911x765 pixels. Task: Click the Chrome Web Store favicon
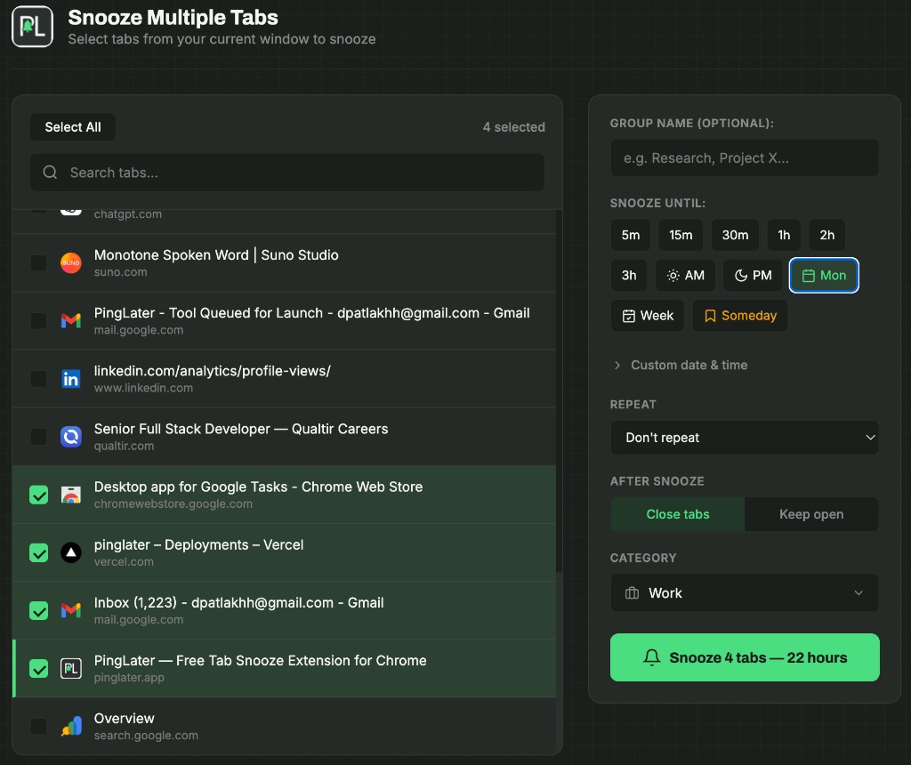(71, 495)
